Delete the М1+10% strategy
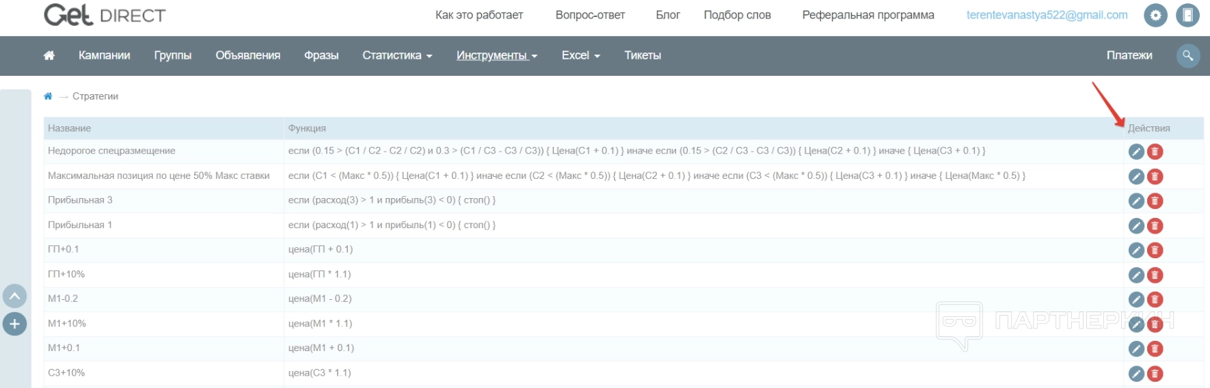The image size is (1210, 388). coord(1155,324)
